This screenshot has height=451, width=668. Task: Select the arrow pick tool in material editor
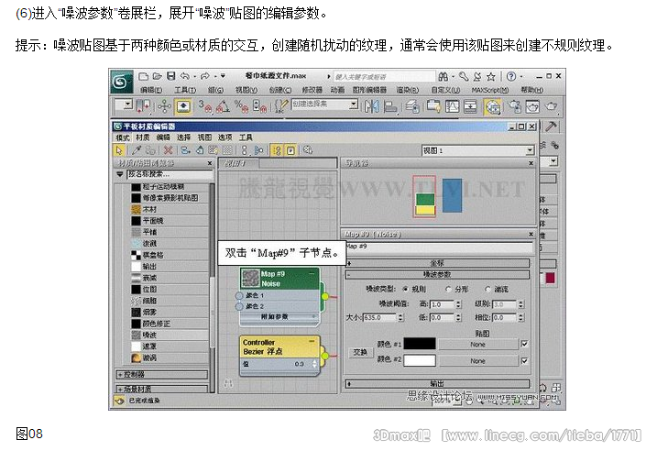pos(119,149)
